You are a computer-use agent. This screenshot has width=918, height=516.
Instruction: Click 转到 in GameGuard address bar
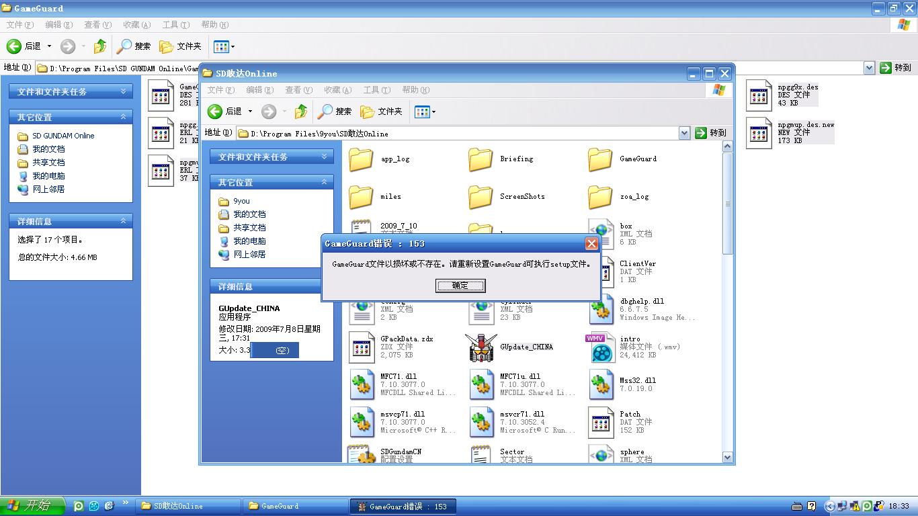pos(896,67)
